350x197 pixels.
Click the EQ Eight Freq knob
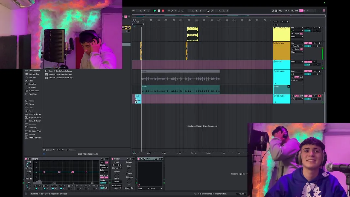pos(29,165)
